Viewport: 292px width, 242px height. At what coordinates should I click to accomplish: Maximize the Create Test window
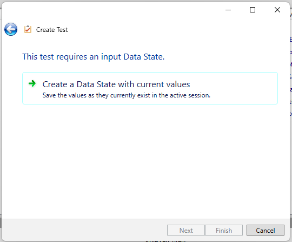pyautogui.click(x=253, y=10)
